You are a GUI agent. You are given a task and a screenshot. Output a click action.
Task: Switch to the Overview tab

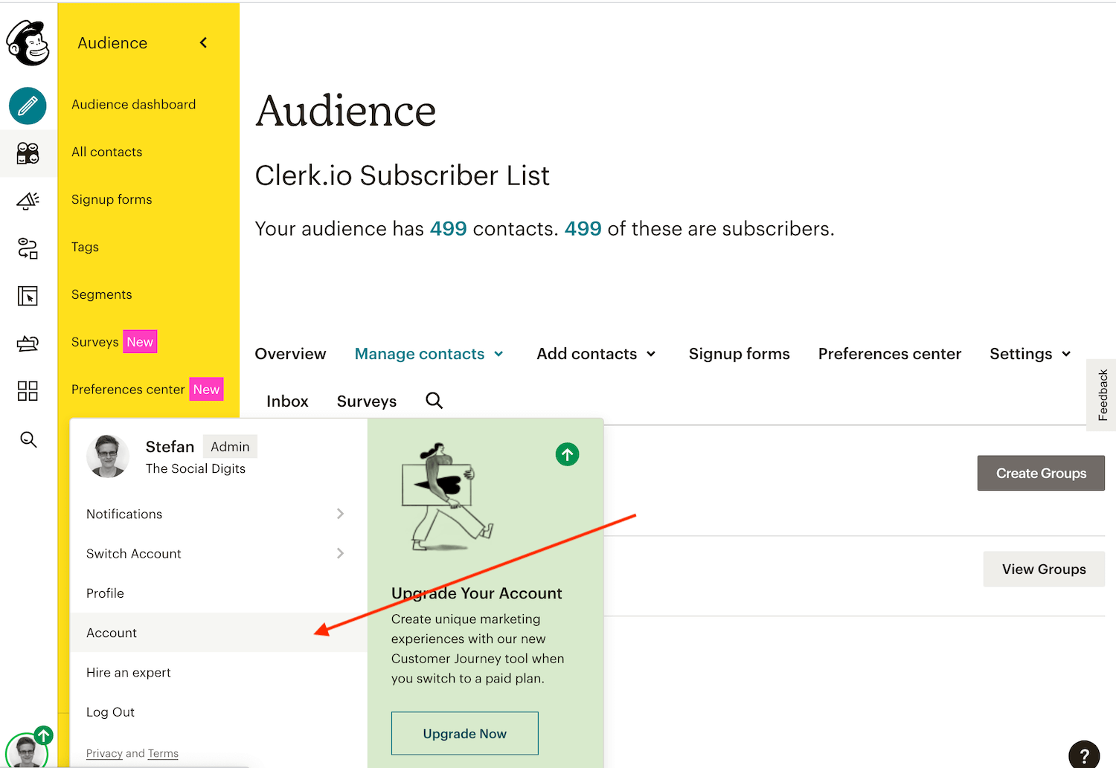pyautogui.click(x=290, y=354)
